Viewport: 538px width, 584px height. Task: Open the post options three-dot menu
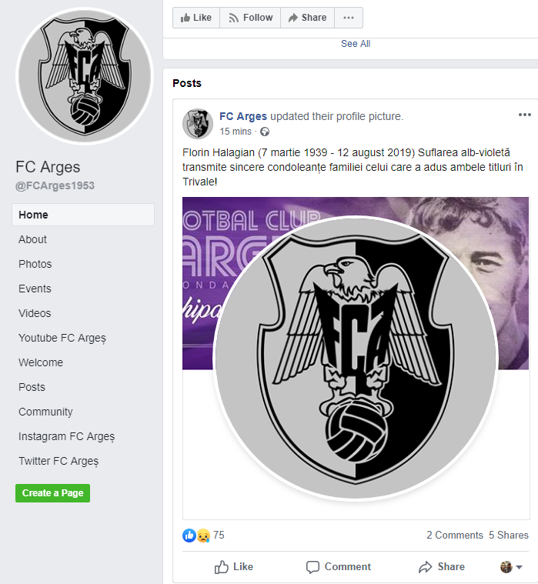point(525,115)
